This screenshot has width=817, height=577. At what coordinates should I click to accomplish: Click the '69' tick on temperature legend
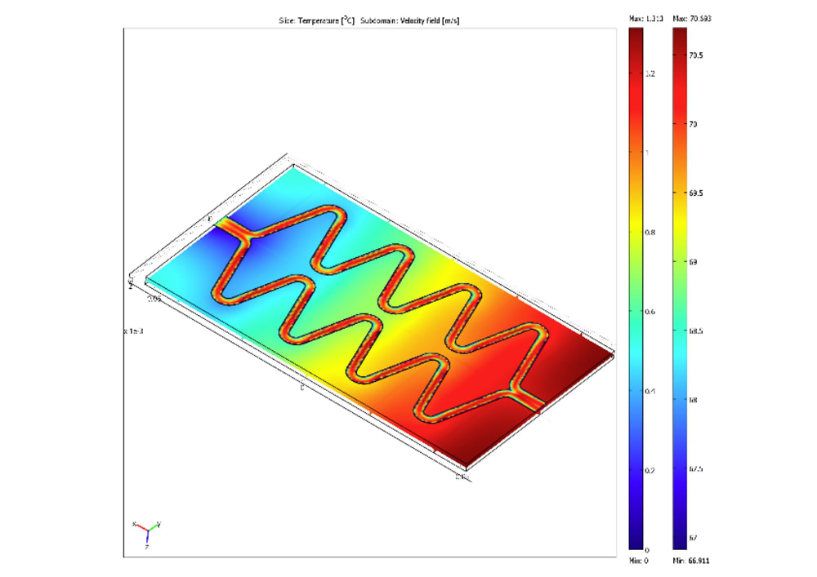pos(693,262)
